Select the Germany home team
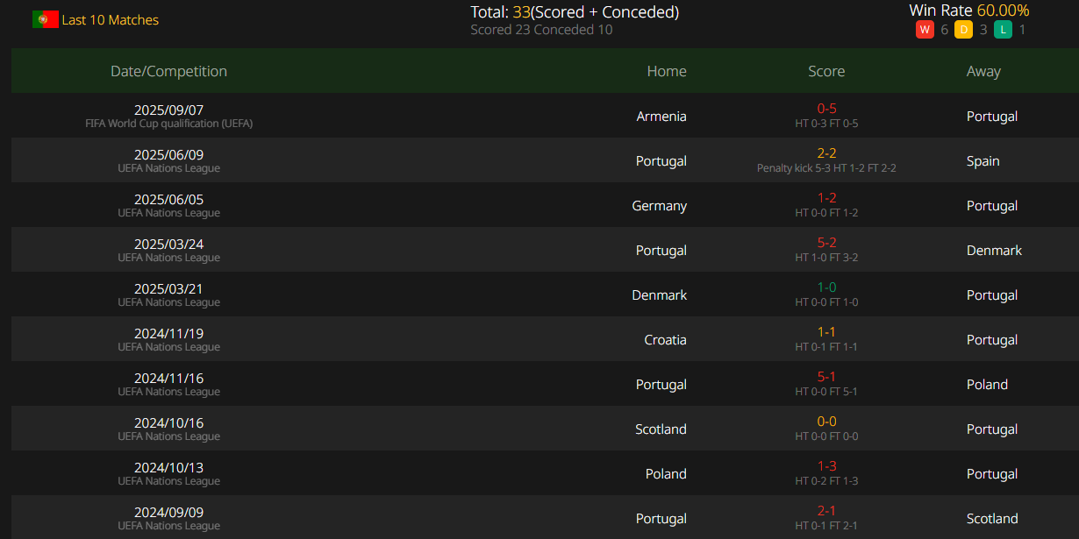The height and width of the screenshot is (539, 1079). [659, 206]
